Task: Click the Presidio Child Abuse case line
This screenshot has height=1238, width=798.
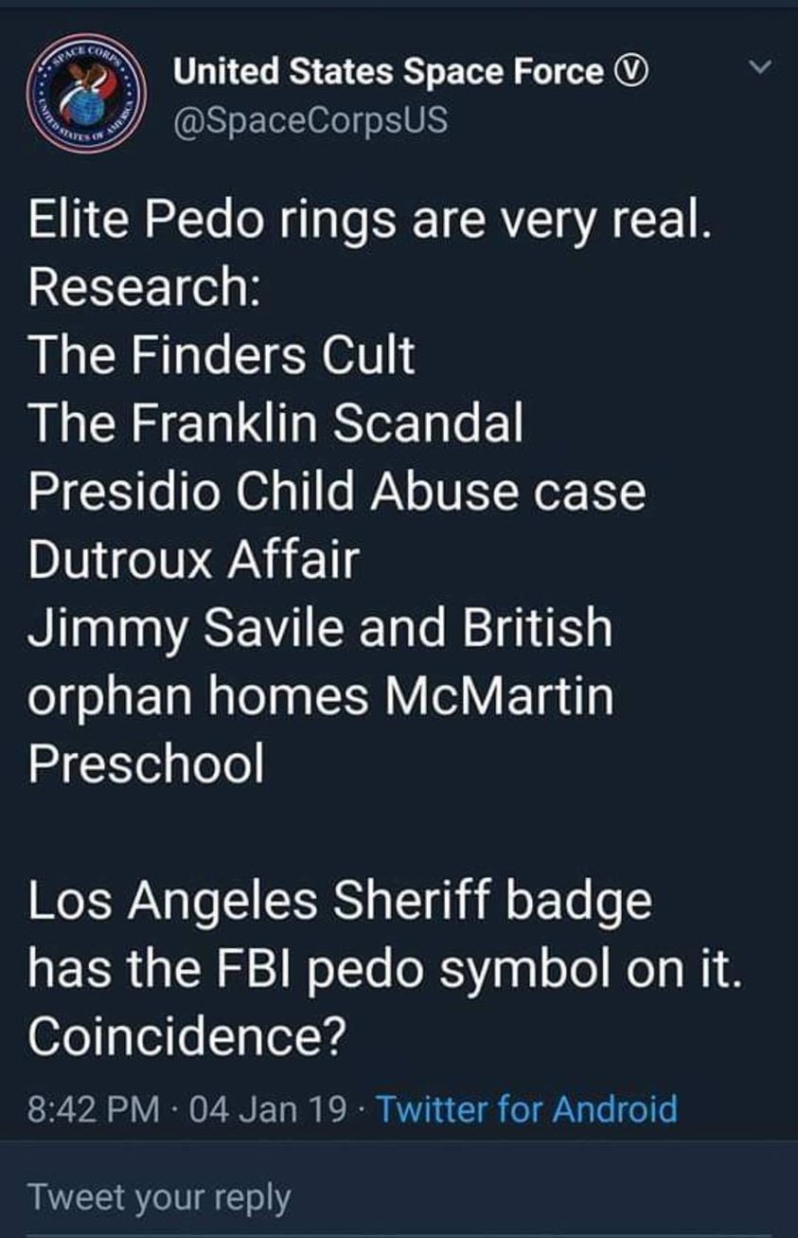Action: [x=337, y=492]
